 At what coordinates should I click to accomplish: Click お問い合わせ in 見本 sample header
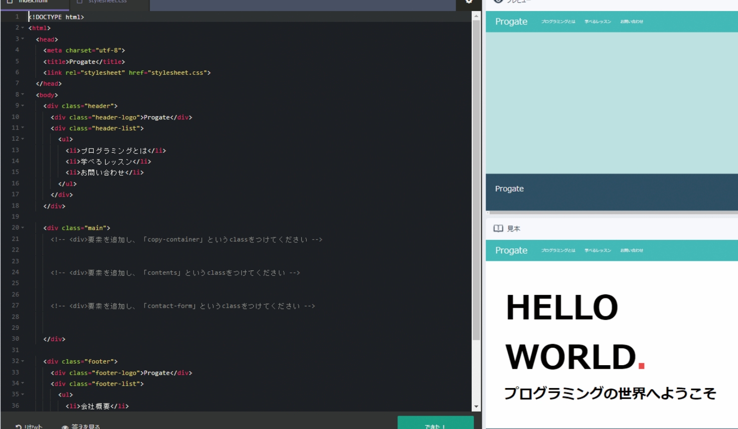point(632,250)
